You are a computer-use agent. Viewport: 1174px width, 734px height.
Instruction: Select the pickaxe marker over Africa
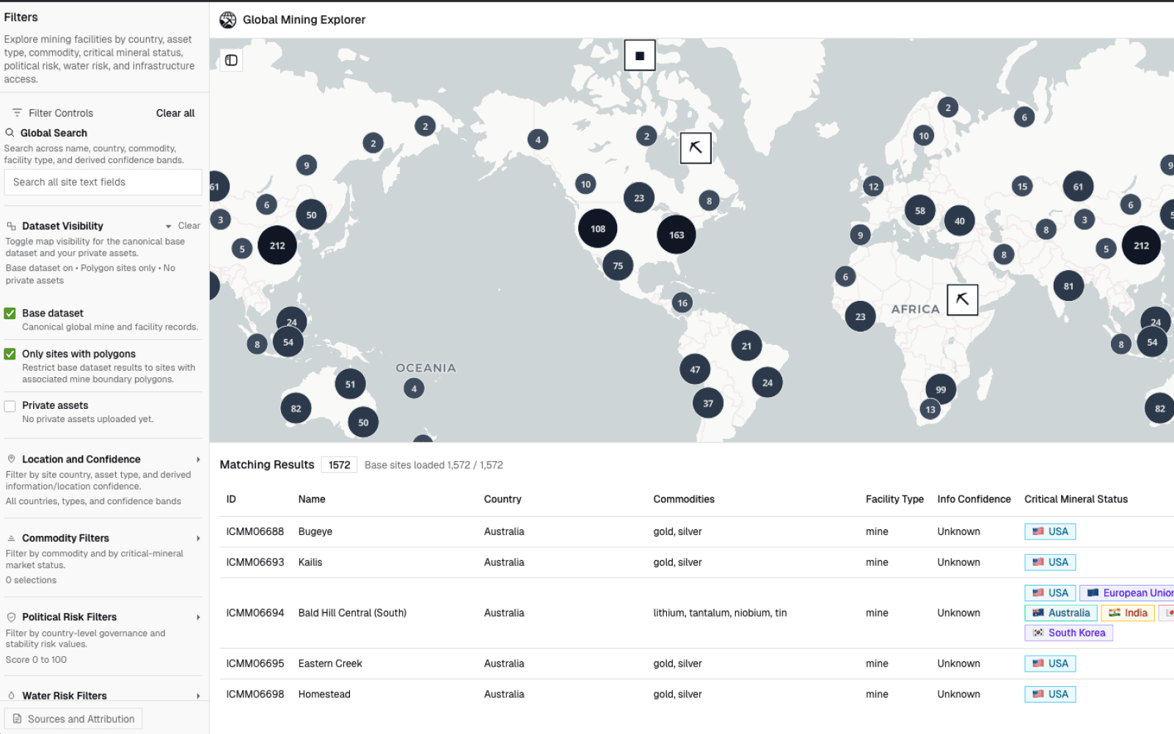963,299
